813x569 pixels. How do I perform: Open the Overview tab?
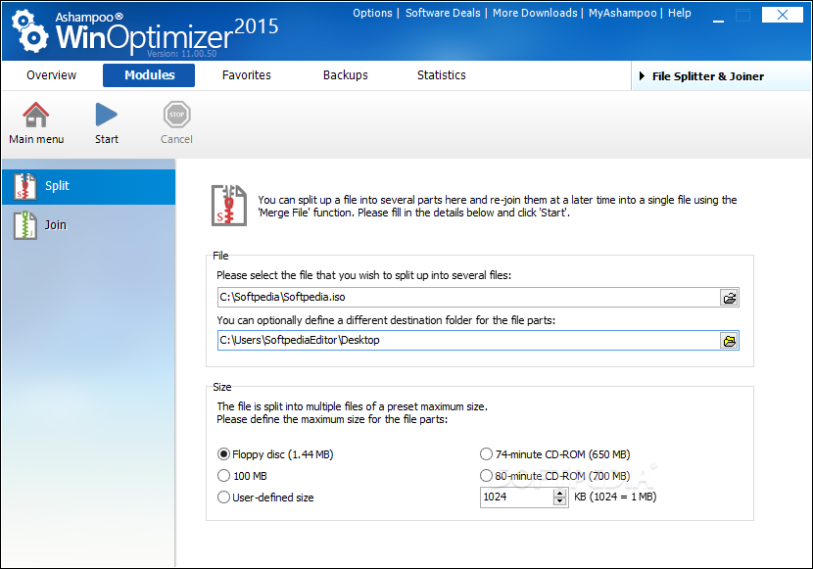point(51,75)
